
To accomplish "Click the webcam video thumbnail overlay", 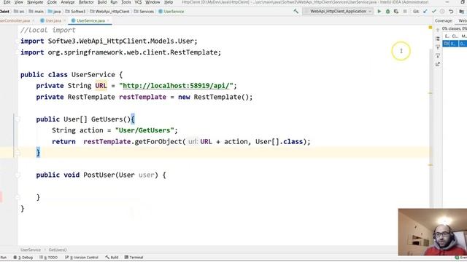I will [x=433, y=232].
